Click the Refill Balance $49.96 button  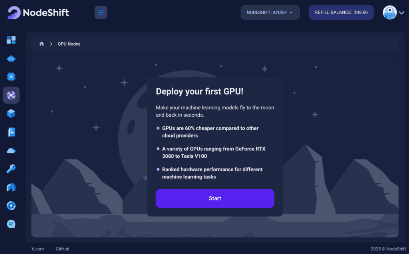[341, 12]
